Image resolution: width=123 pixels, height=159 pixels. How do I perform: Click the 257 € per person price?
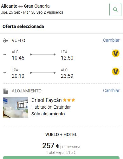(61, 146)
